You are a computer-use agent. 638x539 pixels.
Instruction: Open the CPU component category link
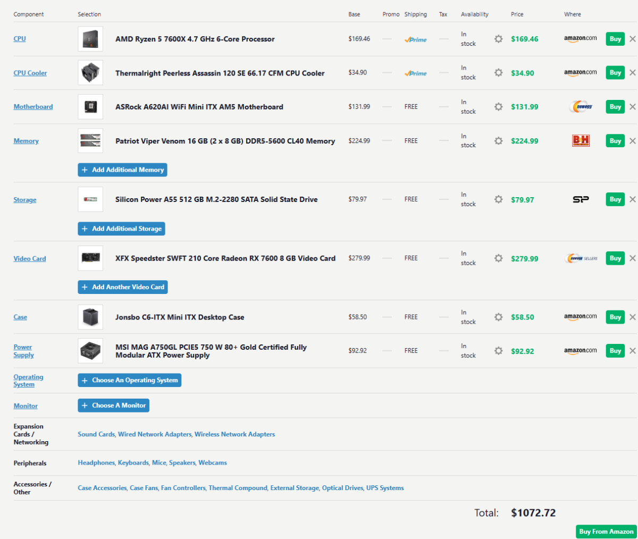coord(20,39)
